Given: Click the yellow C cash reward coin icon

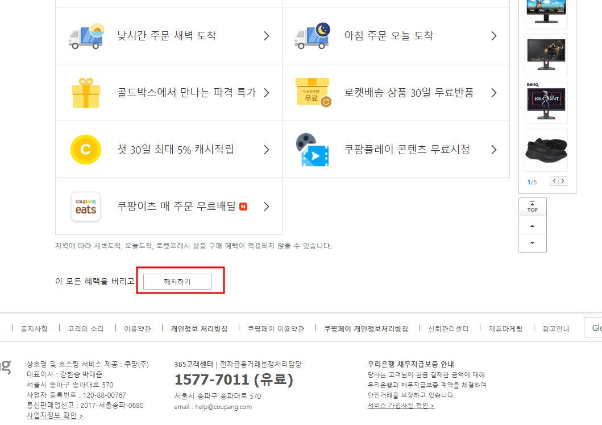Looking at the screenshot, I should coord(85,149).
